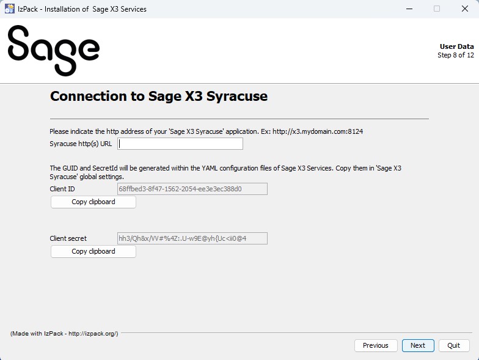Click the IzPack icon in the title bar
The height and width of the screenshot is (360, 479).
point(9,9)
